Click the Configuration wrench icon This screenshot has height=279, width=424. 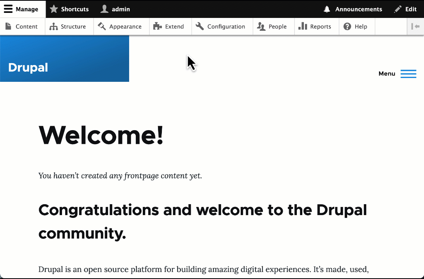click(200, 26)
